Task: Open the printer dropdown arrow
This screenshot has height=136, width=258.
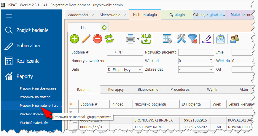Action: [x=138, y=39]
